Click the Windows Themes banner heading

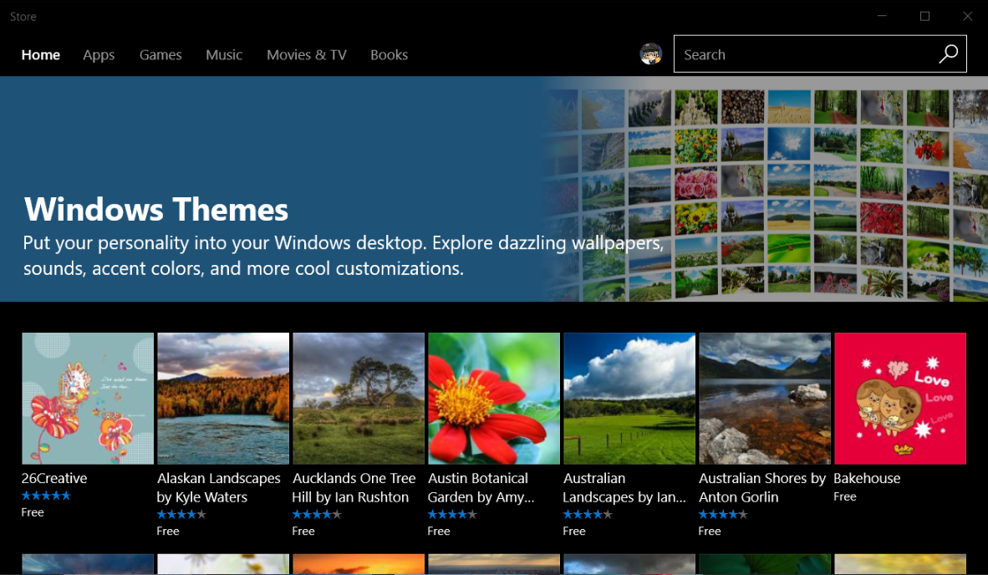click(x=156, y=209)
